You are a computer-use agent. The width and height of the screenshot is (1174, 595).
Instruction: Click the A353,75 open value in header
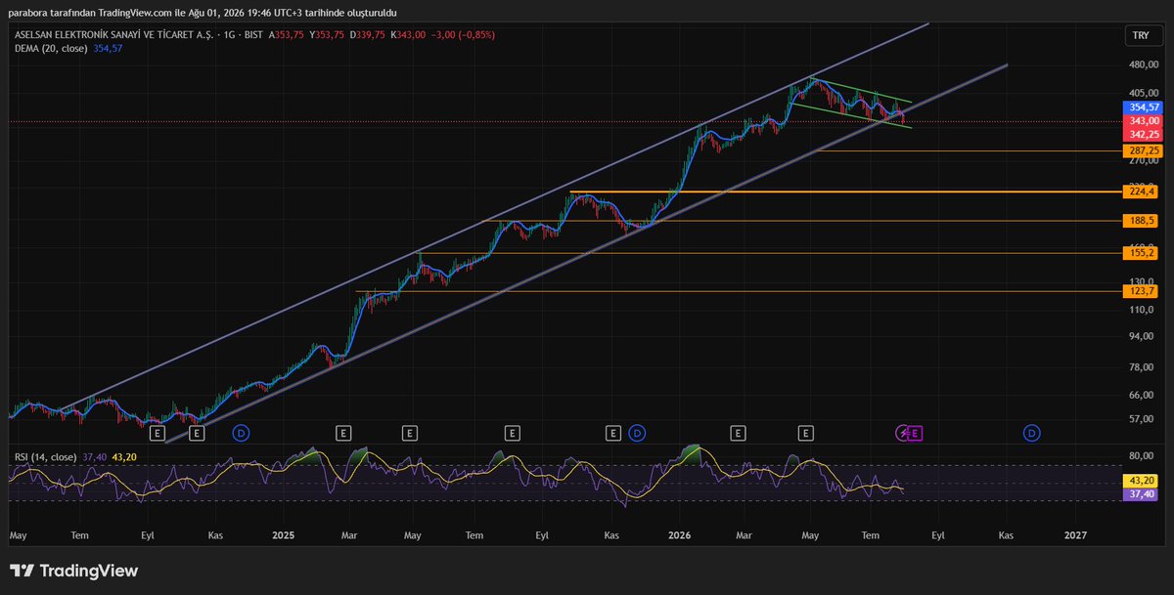pyautogui.click(x=287, y=35)
